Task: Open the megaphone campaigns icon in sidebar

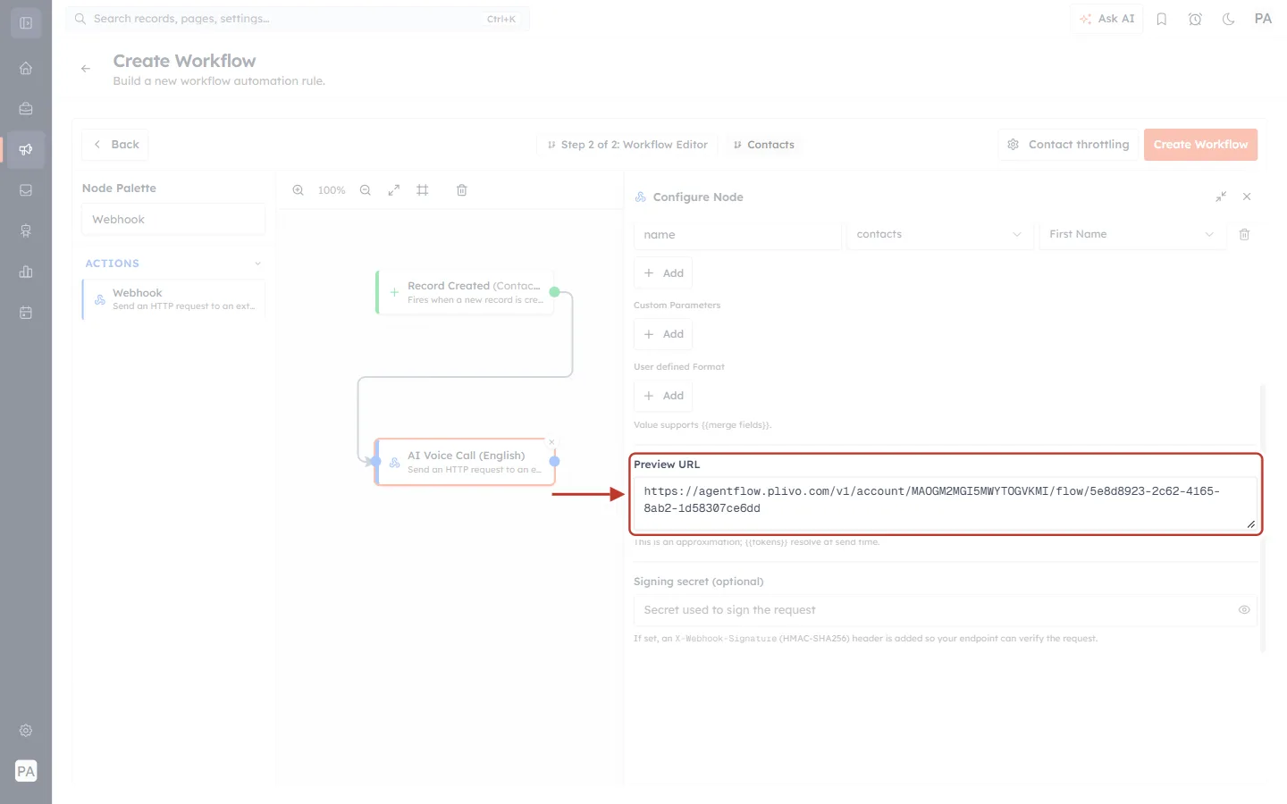Action: [26, 149]
